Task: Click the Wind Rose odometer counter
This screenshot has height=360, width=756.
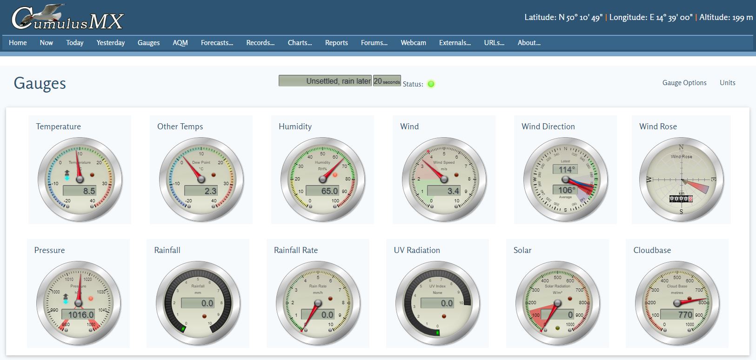Action: [681, 199]
